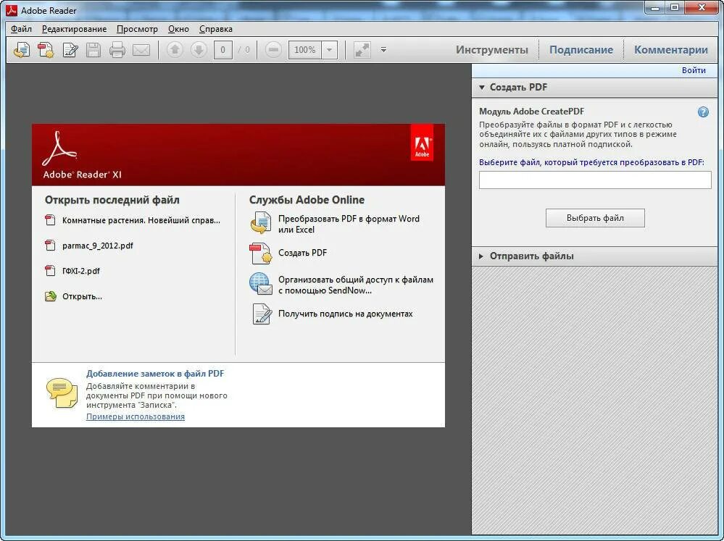The image size is (724, 541).
Task: Click the email envelope toolbar icon
Action: 141,49
